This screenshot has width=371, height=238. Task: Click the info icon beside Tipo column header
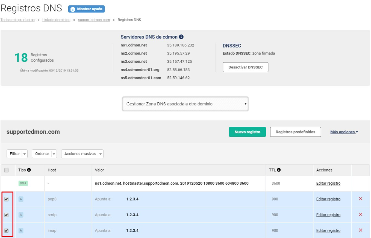29,170
